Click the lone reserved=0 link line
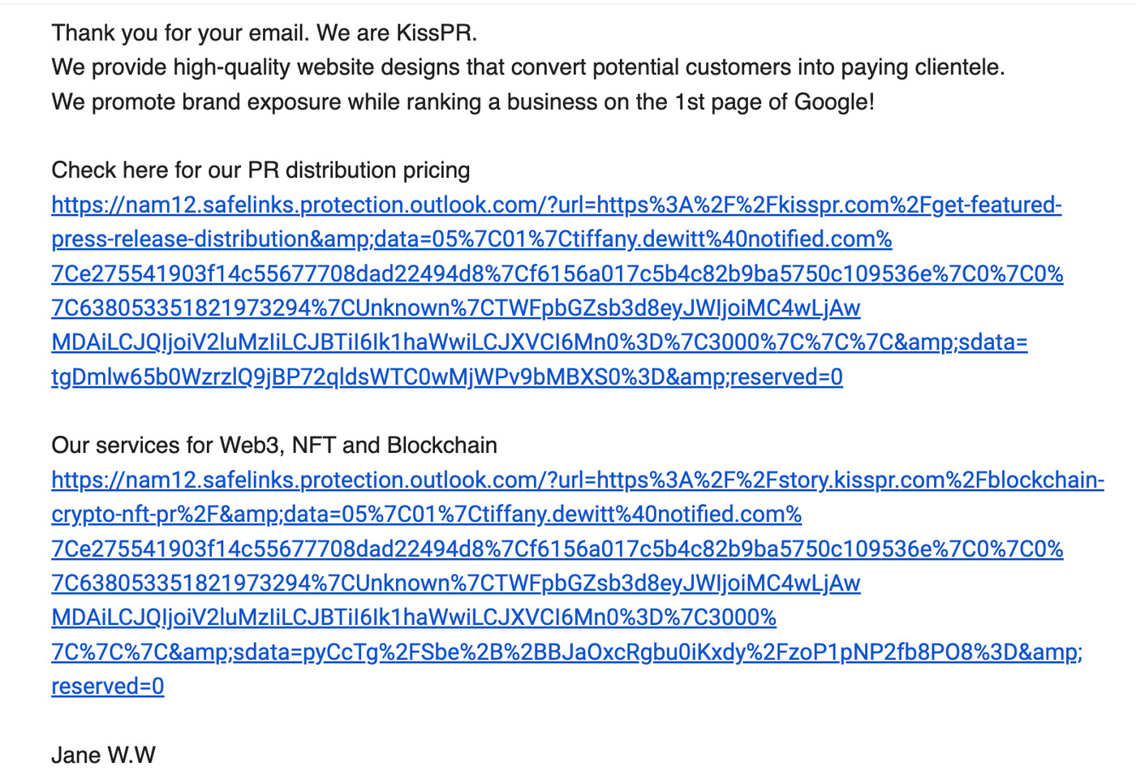Image resolution: width=1136 pixels, height=775 pixels. tap(108, 686)
